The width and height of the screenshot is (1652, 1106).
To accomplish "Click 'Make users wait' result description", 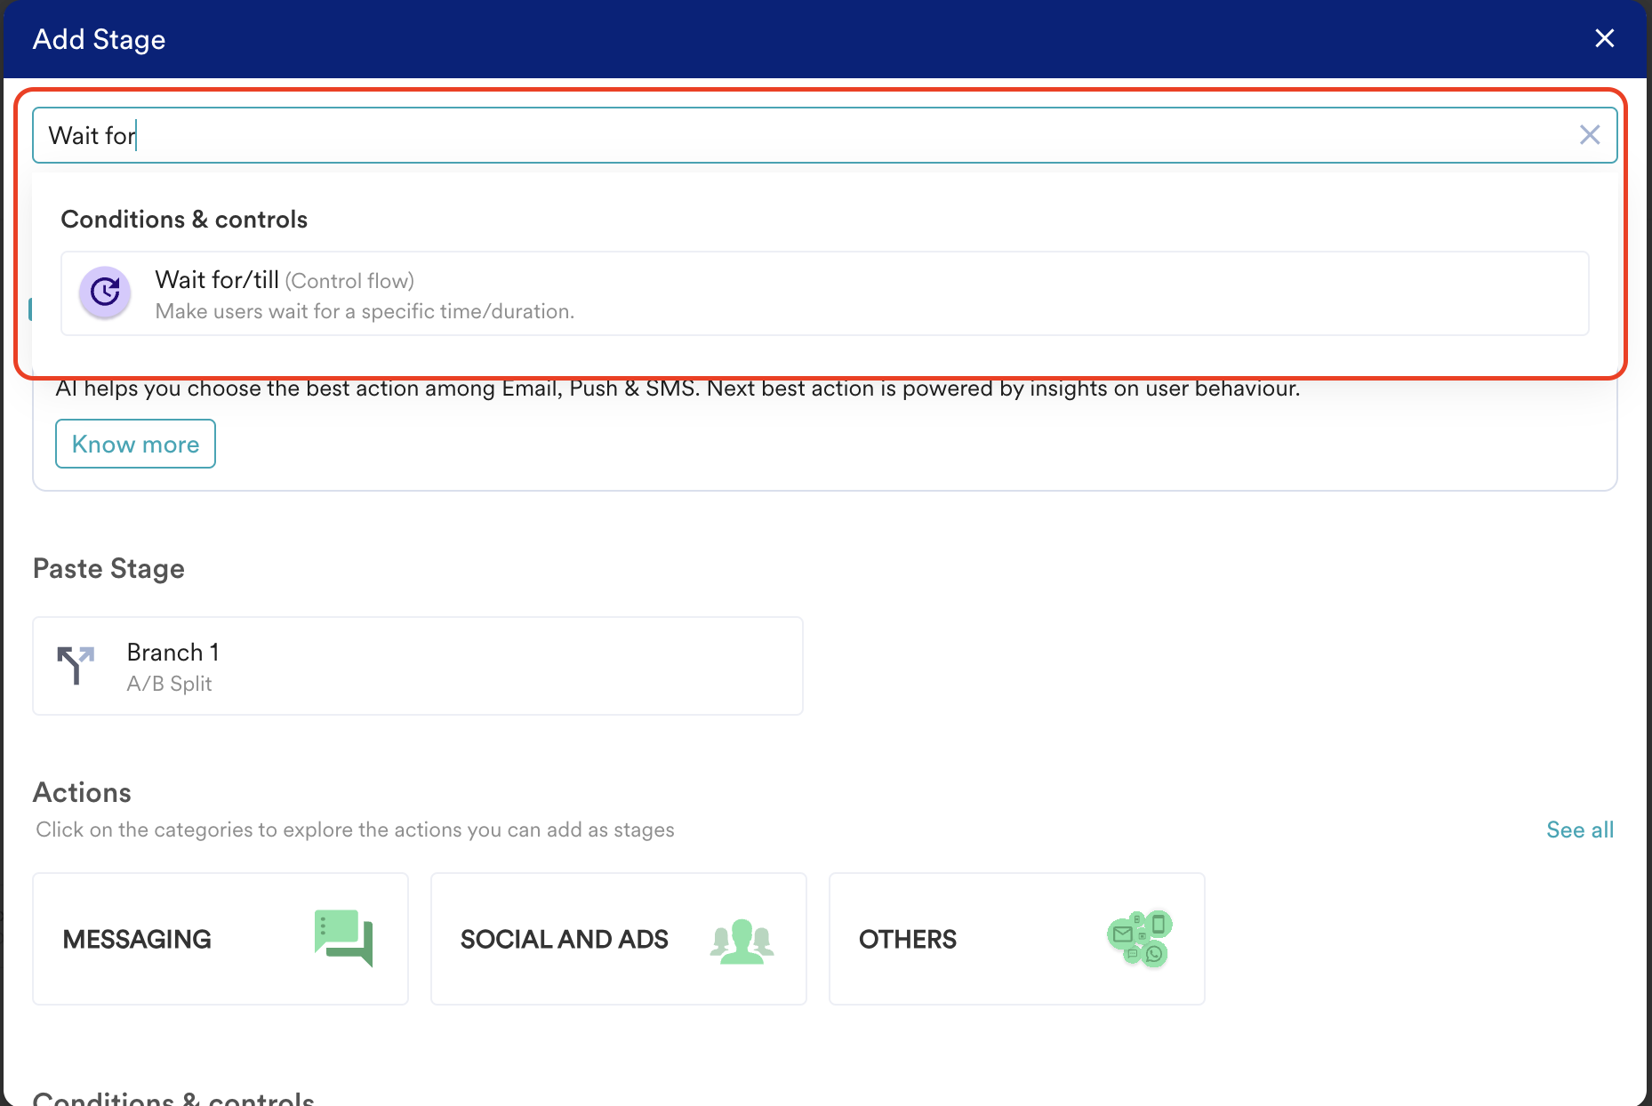I will point(365,312).
